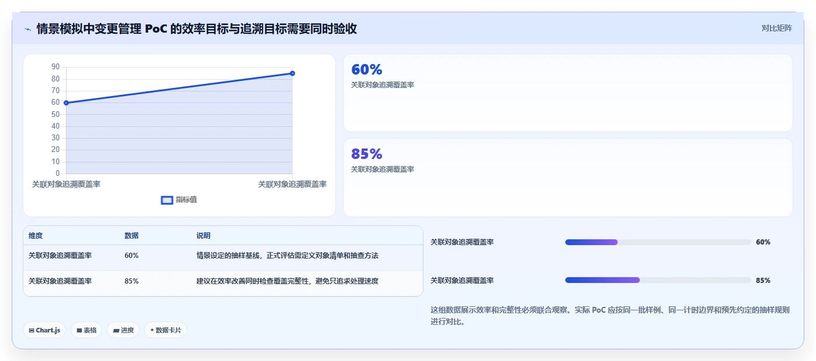The height and width of the screenshot is (361, 816).
Task: Select the Chart.js tag pill
Action: (x=44, y=330)
